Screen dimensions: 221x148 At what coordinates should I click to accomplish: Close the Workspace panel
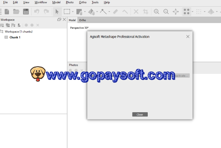coord(64,19)
